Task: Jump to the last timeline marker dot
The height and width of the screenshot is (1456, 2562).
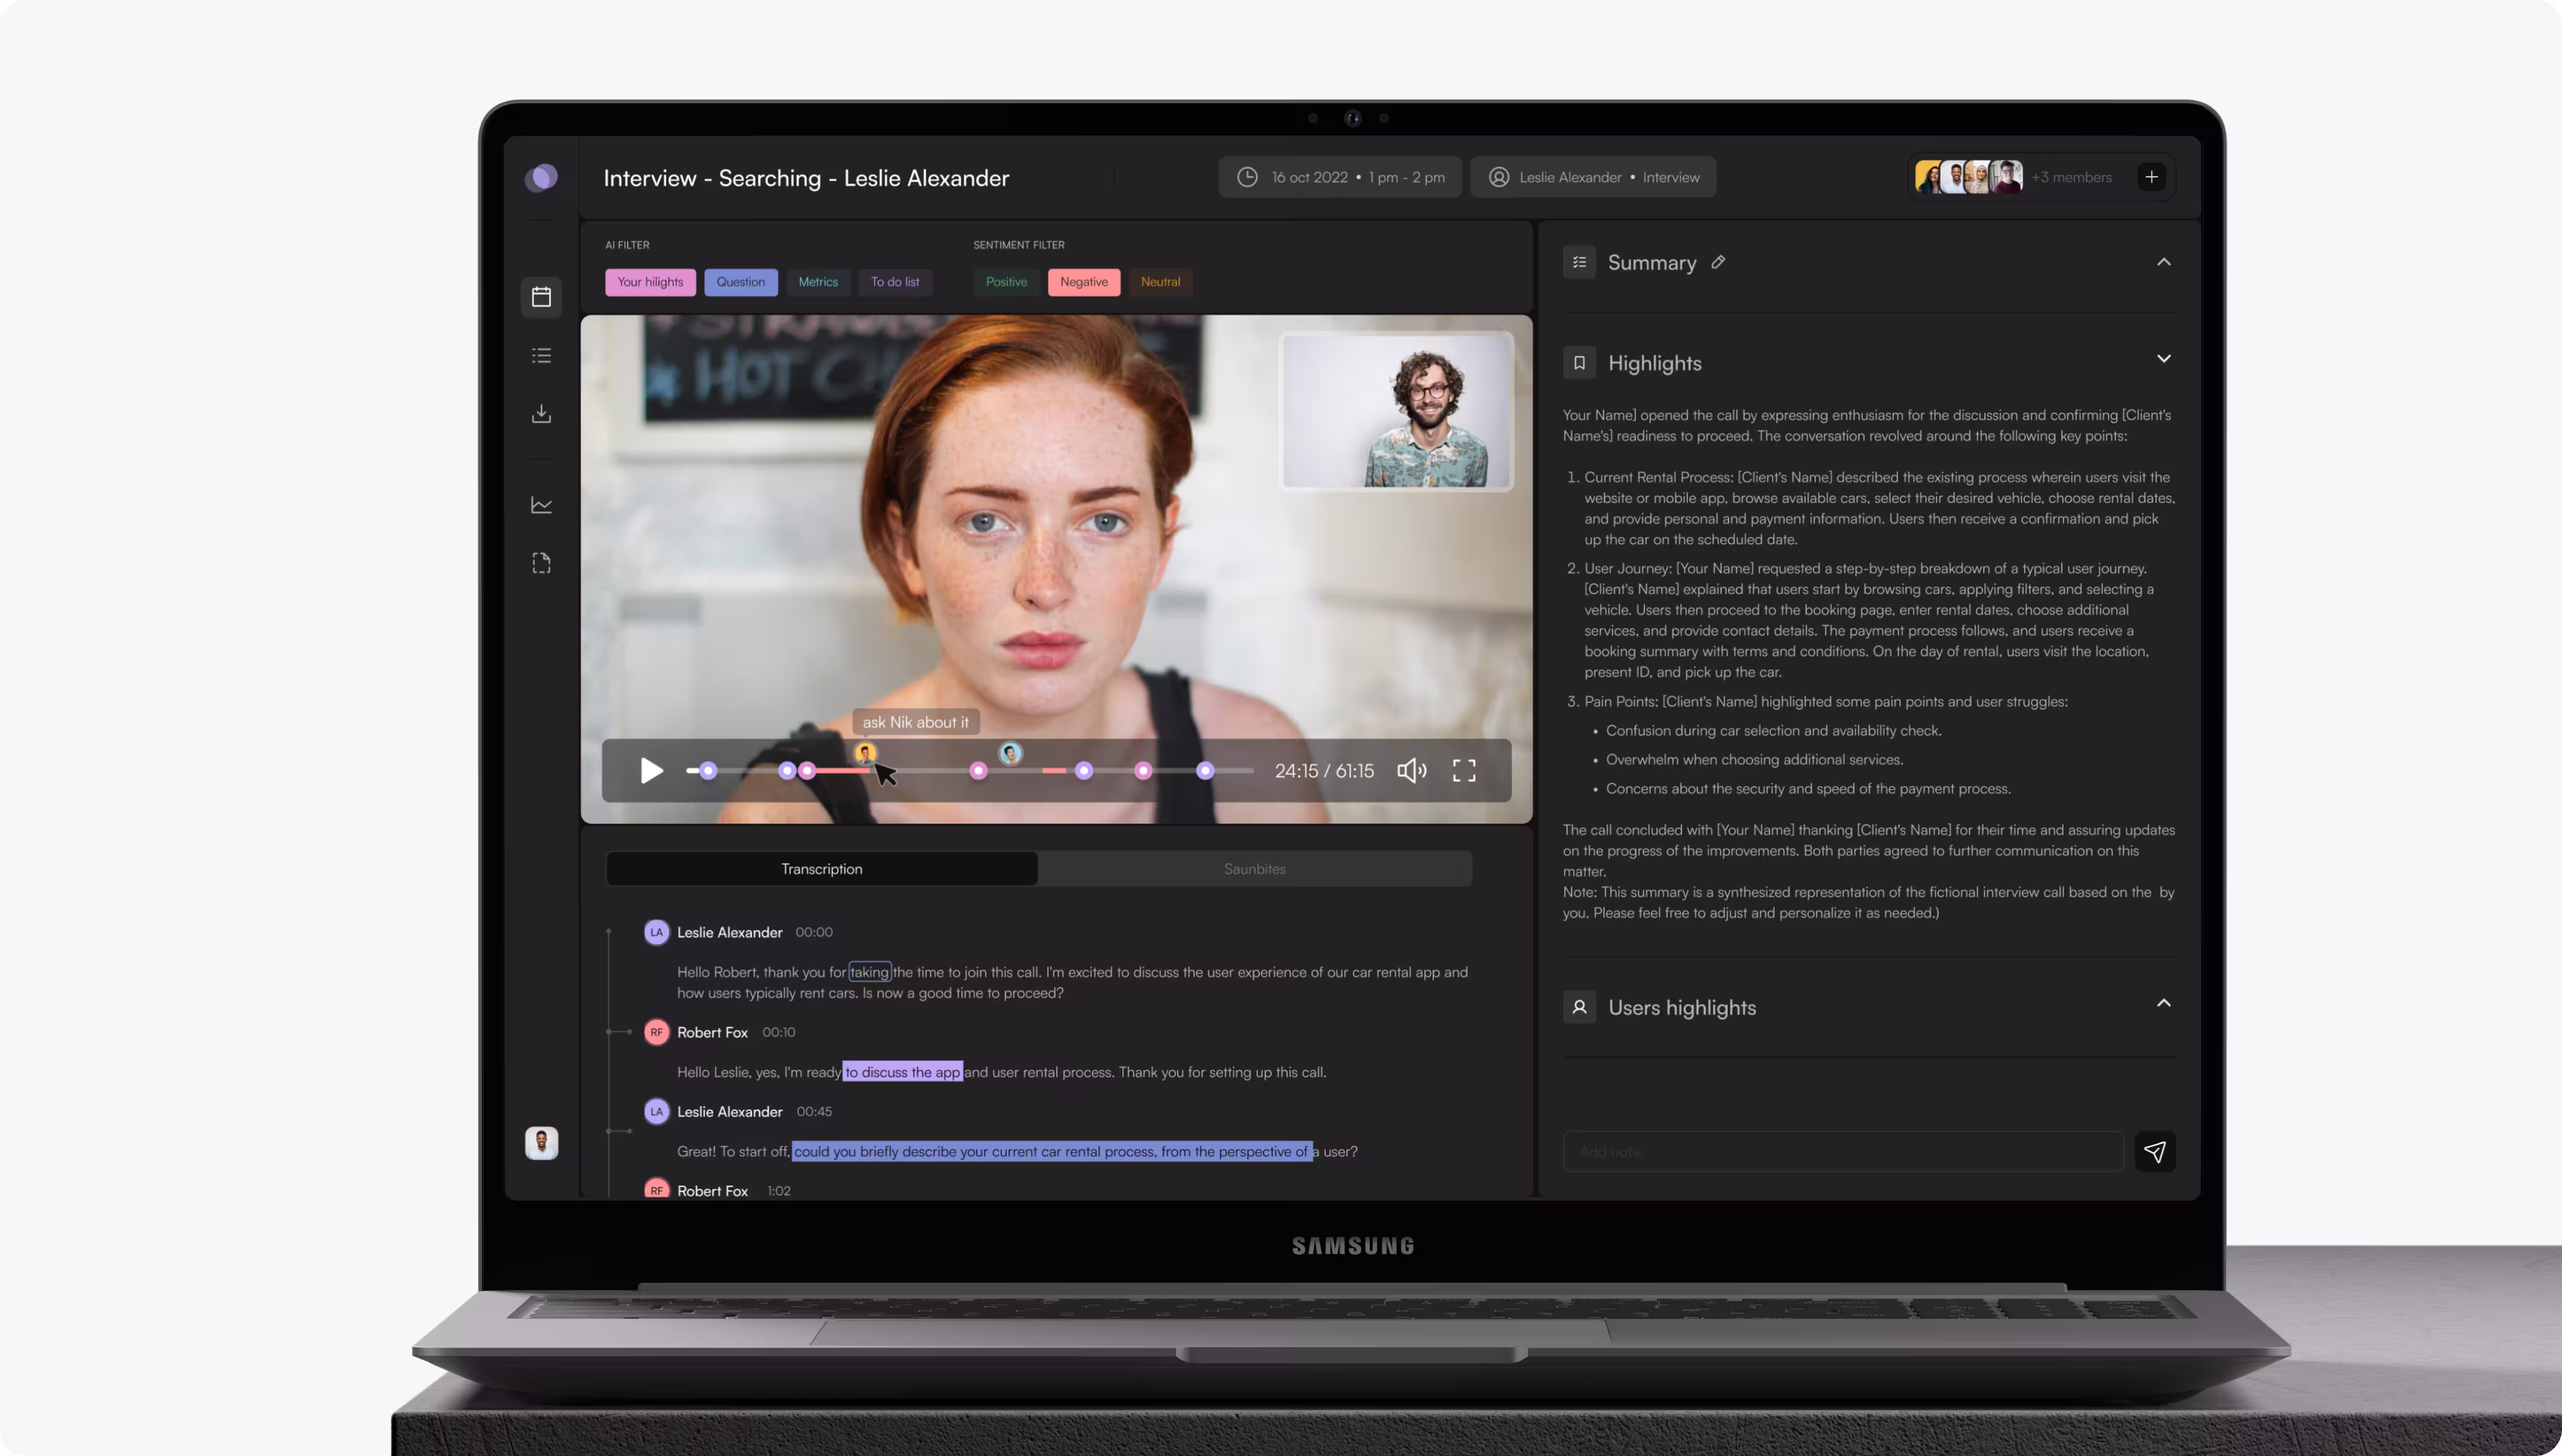Action: pyautogui.click(x=1205, y=771)
